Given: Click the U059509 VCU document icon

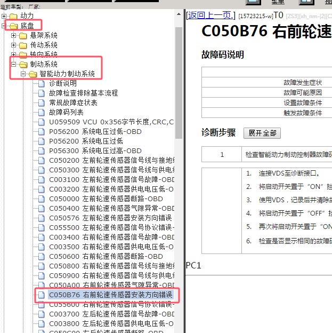Looking at the screenshot, I should point(42,122).
